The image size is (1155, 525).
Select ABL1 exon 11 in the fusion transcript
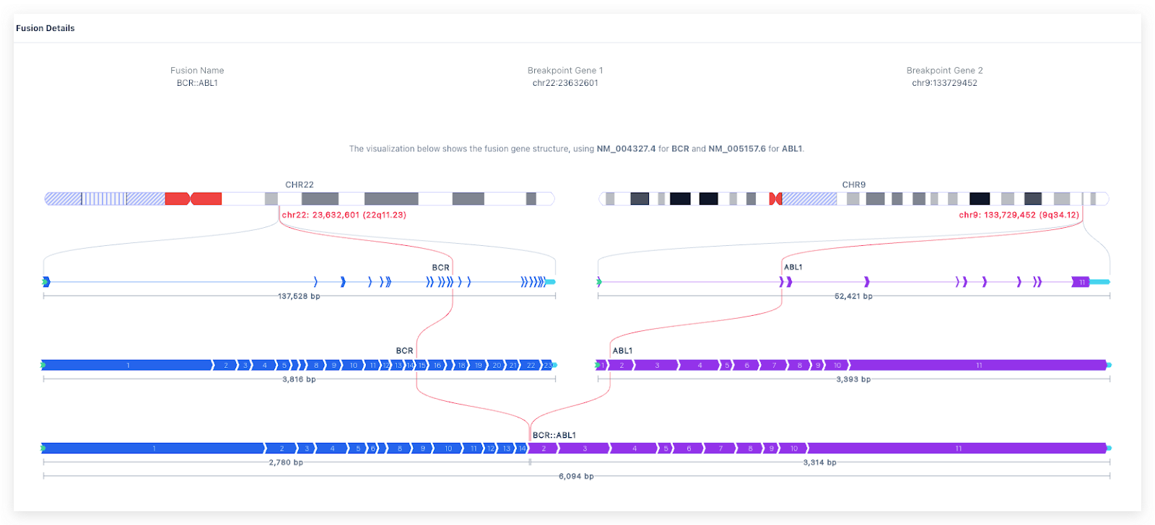tap(958, 449)
